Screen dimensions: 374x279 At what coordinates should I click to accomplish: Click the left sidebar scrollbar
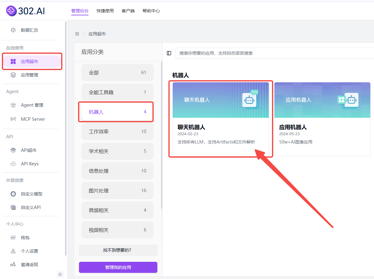(x=66, y=138)
